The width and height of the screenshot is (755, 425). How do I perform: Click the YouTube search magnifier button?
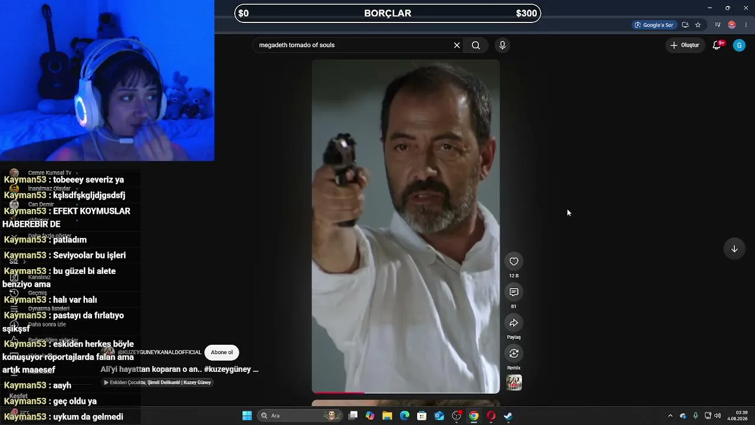pyautogui.click(x=476, y=45)
